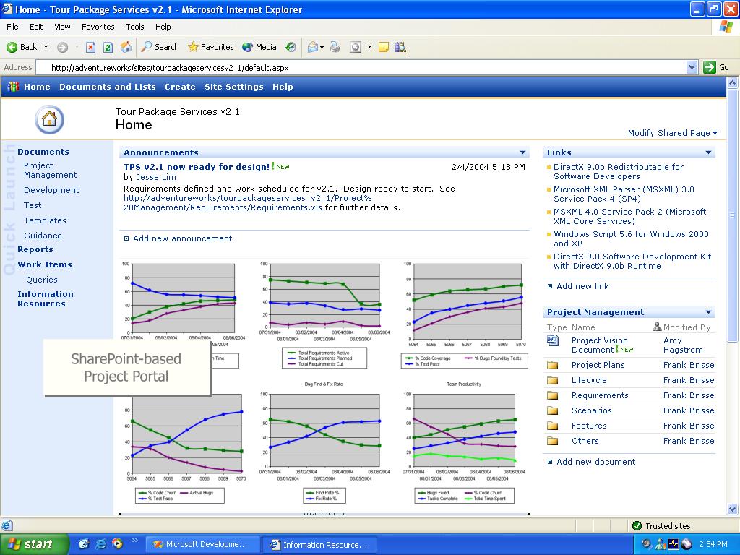Open the Address bar dropdown arrow
Image resolution: width=740 pixels, height=555 pixels.
point(692,67)
